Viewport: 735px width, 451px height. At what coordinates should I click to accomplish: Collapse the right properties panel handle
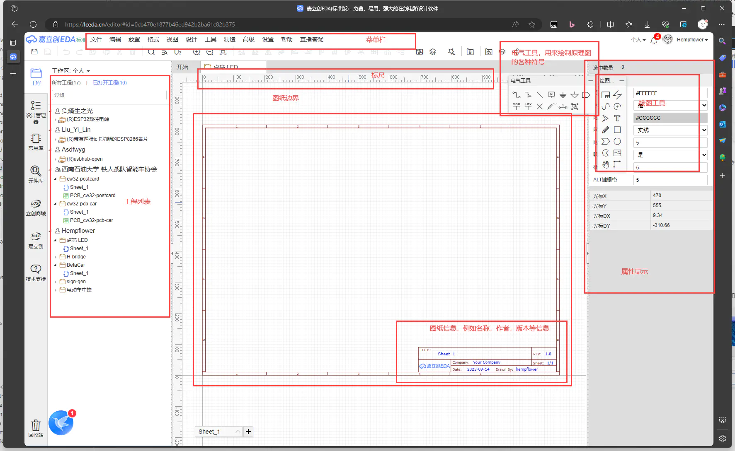(587, 253)
